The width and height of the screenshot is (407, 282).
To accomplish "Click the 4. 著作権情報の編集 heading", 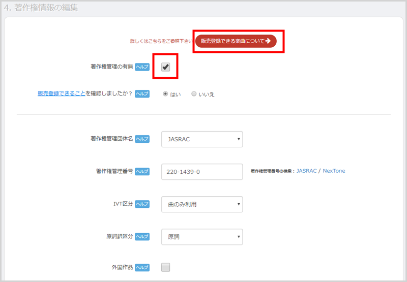I will 41,8.
